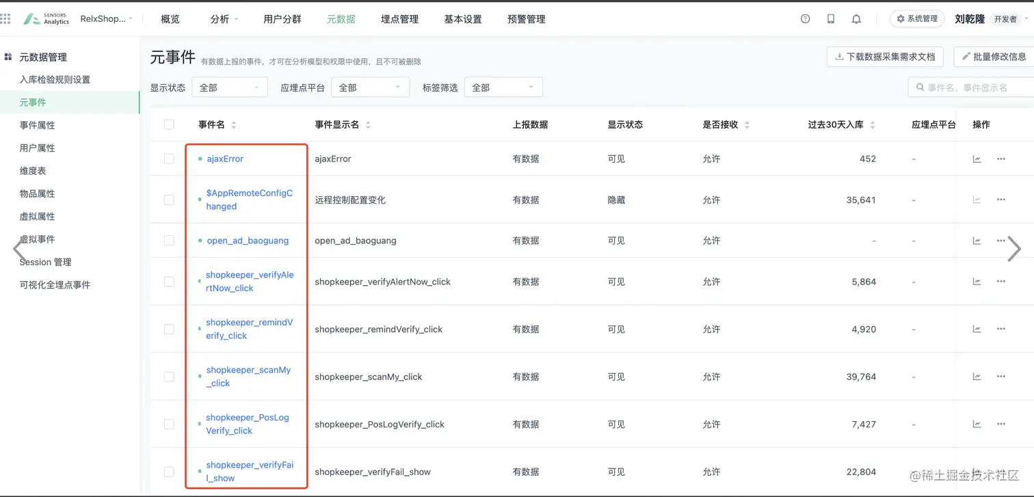Select 事件属性 in the sidebar

click(x=37, y=125)
